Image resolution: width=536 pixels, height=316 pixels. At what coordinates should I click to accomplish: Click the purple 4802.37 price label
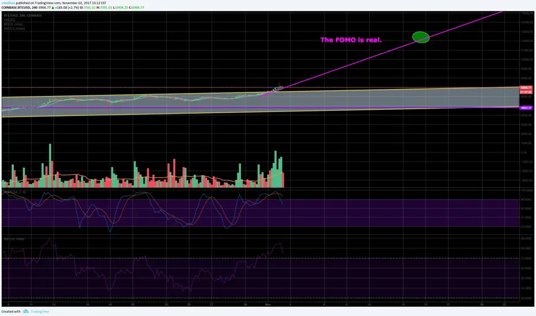(x=526, y=107)
